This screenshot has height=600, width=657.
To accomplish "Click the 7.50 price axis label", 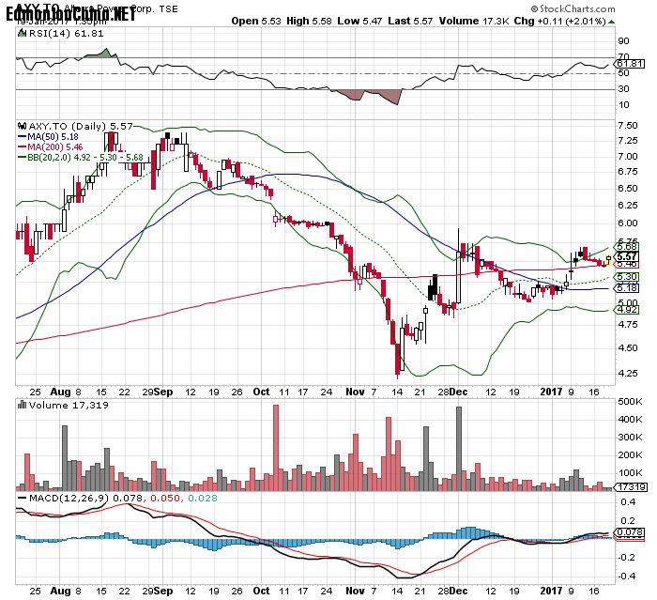I will (x=628, y=126).
